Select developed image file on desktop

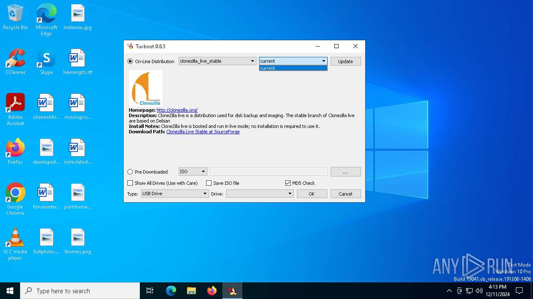click(x=46, y=152)
